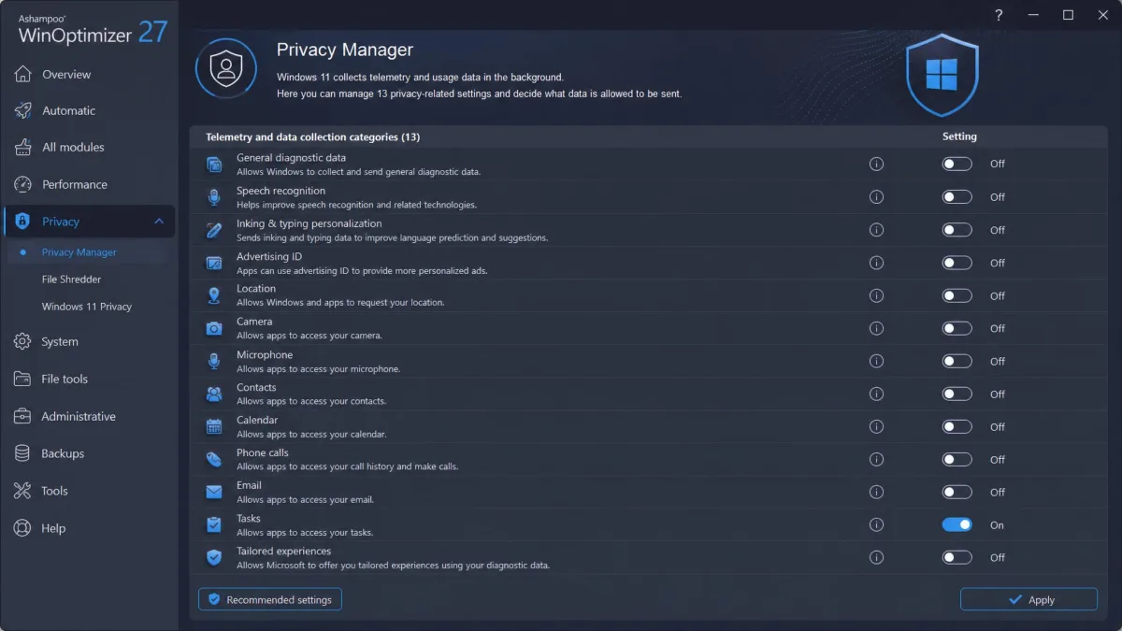Screen dimensions: 1122x631
Task: View info for Camera setting
Action: coord(876,328)
